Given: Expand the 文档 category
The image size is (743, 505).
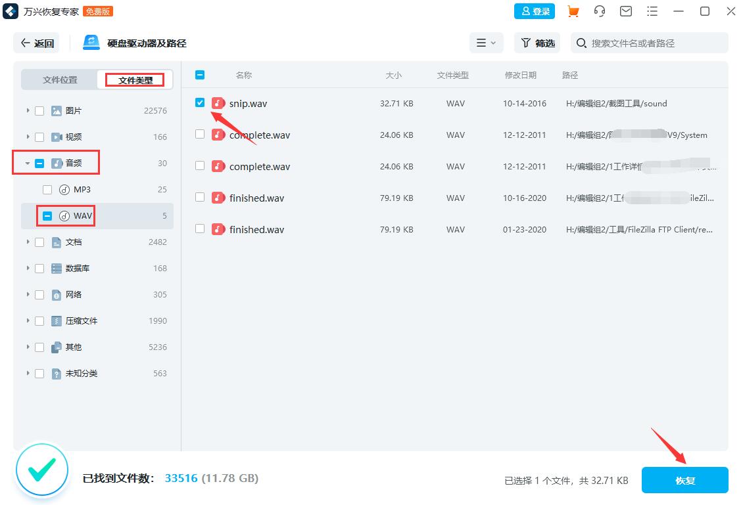Looking at the screenshot, I should coord(27,242).
